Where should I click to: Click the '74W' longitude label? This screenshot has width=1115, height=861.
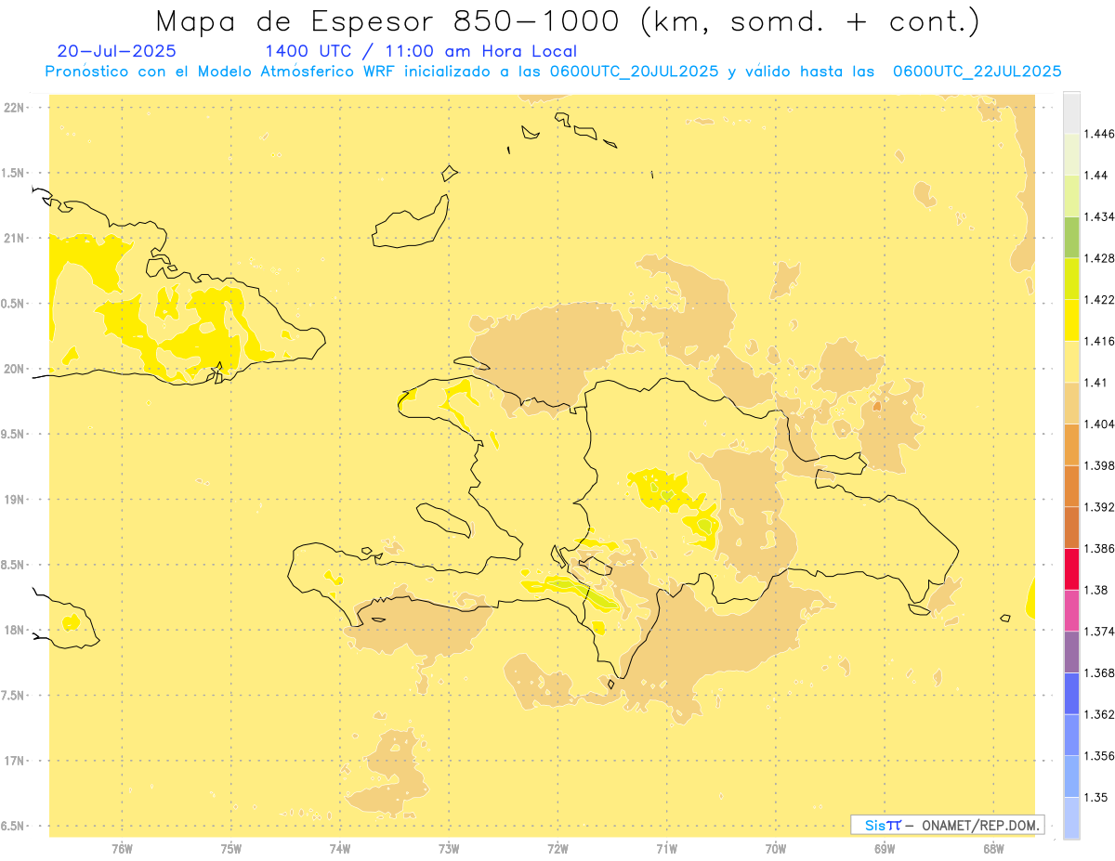[340, 848]
